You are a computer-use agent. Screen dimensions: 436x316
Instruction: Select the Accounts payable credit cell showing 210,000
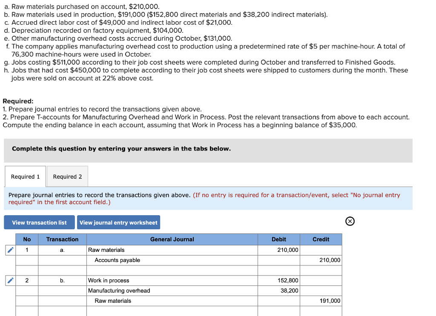tap(321, 260)
